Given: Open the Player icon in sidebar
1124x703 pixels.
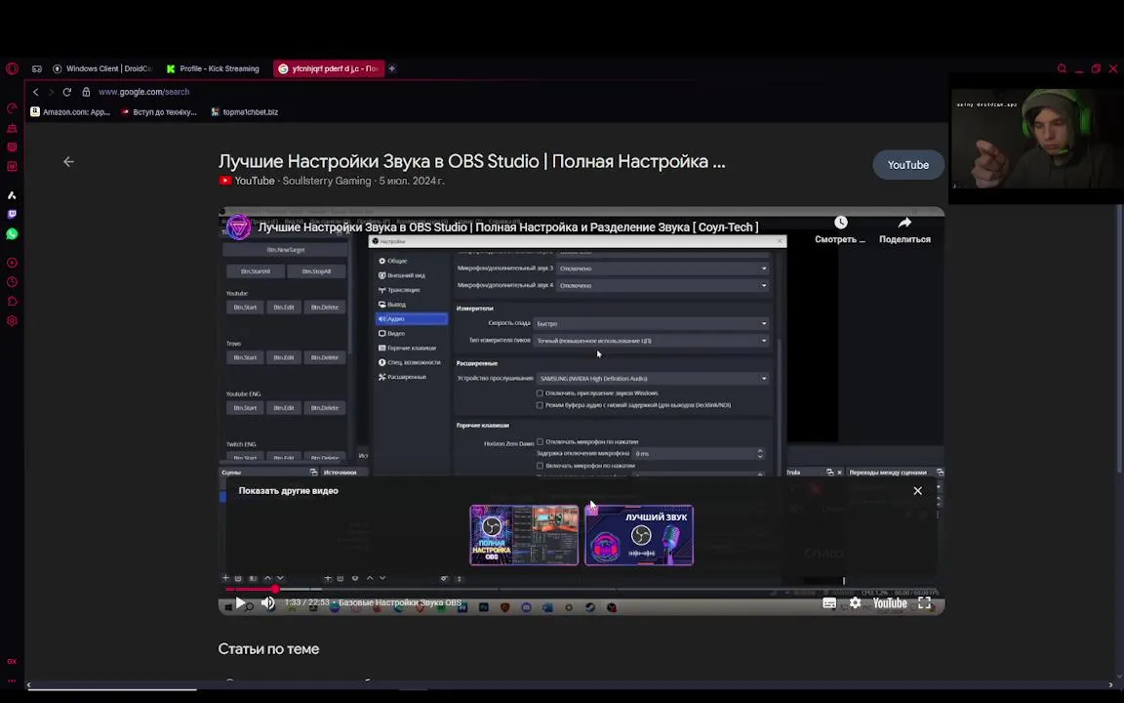Looking at the screenshot, I should [x=12, y=263].
